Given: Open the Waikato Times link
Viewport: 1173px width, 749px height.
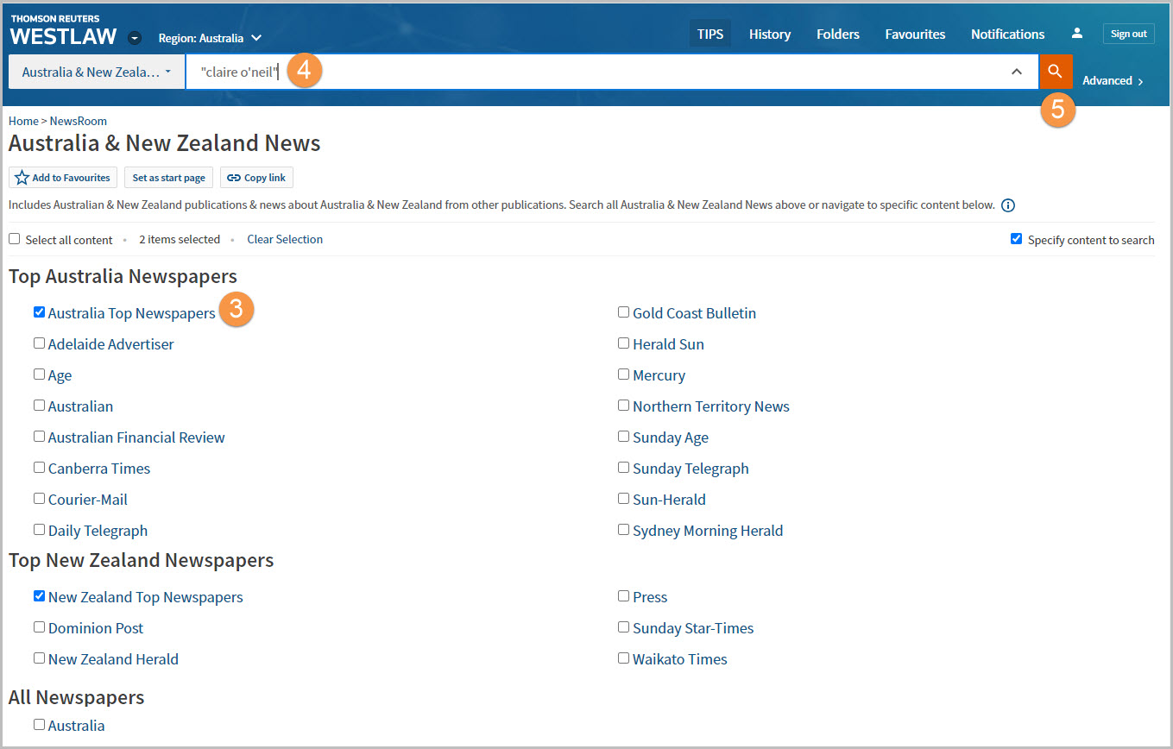Looking at the screenshot, I should [x=680, y=659].
